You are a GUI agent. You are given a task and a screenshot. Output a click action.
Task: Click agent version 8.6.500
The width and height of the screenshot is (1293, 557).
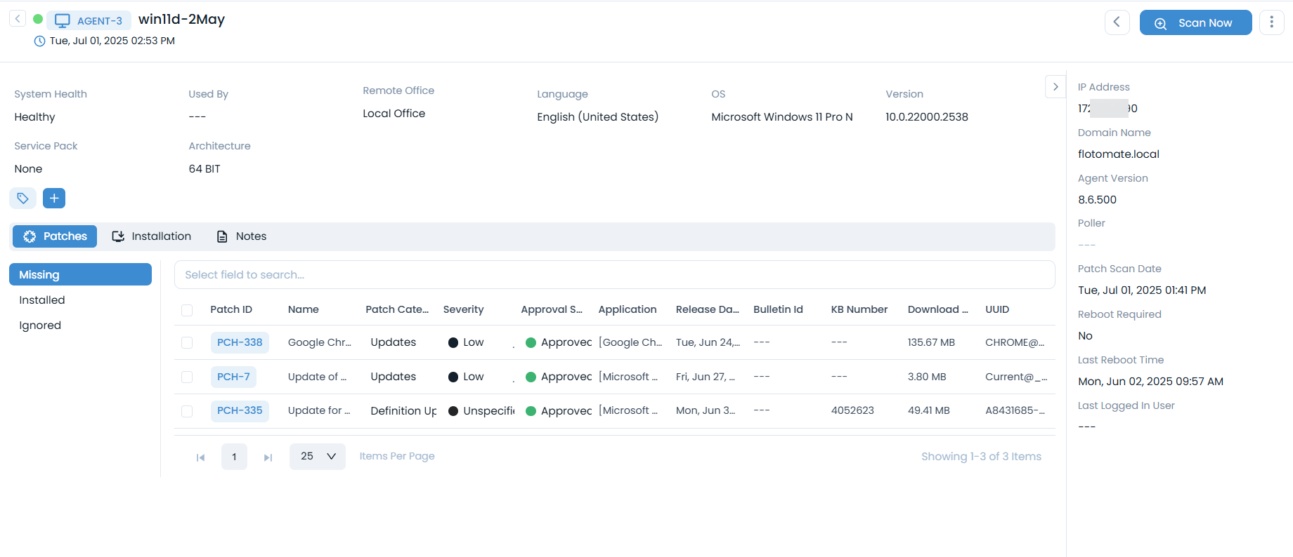(x=1097, y=200)
